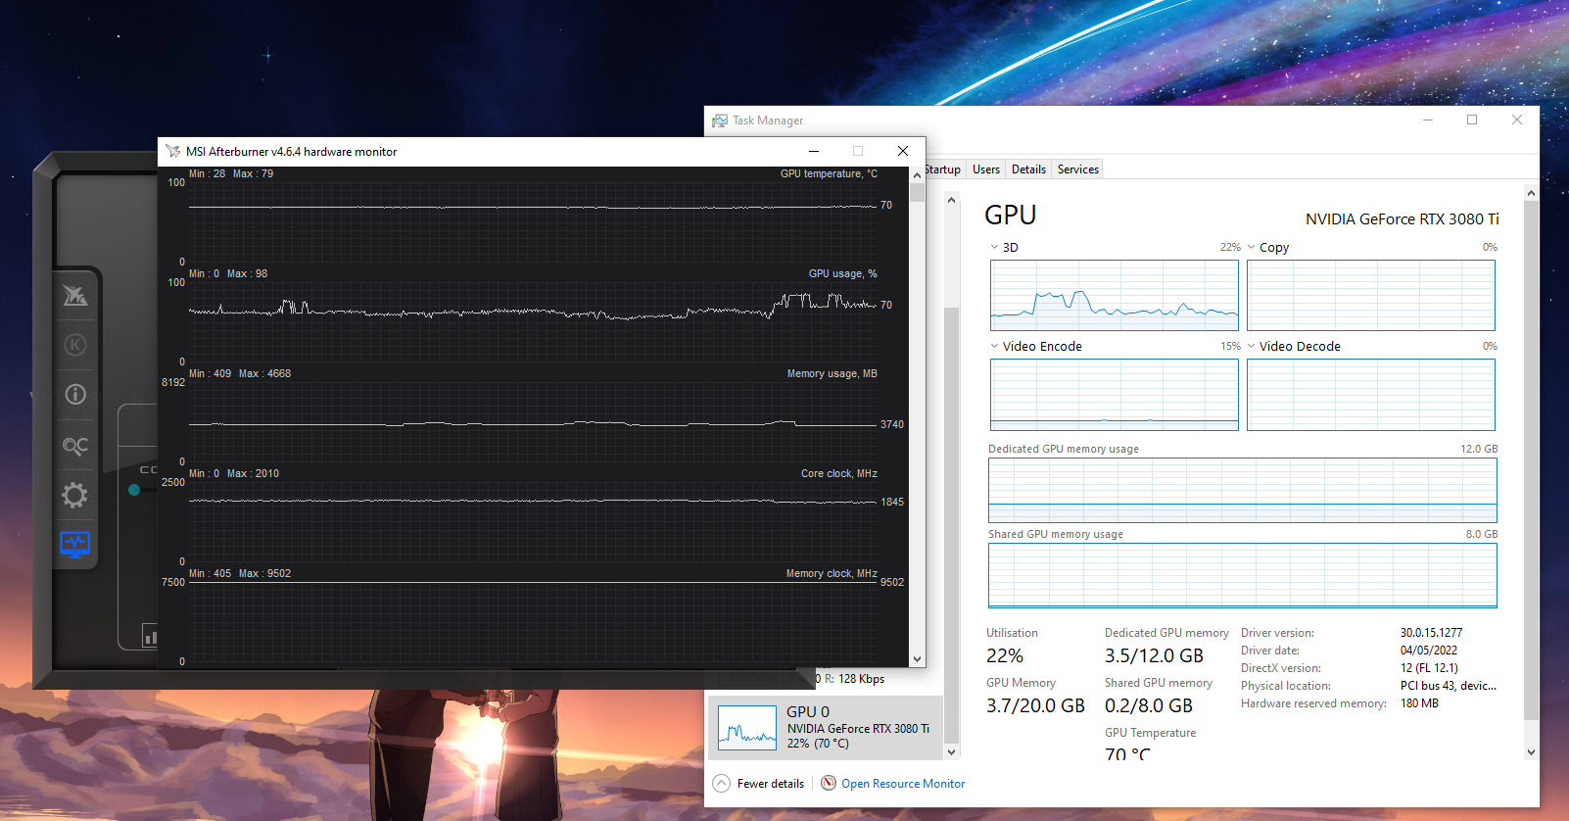Screen dimensions: 1569x821
Task: Click the hardware monitor scrollbar up arrow
Action: pyautogui.click(x=918, y=174)
